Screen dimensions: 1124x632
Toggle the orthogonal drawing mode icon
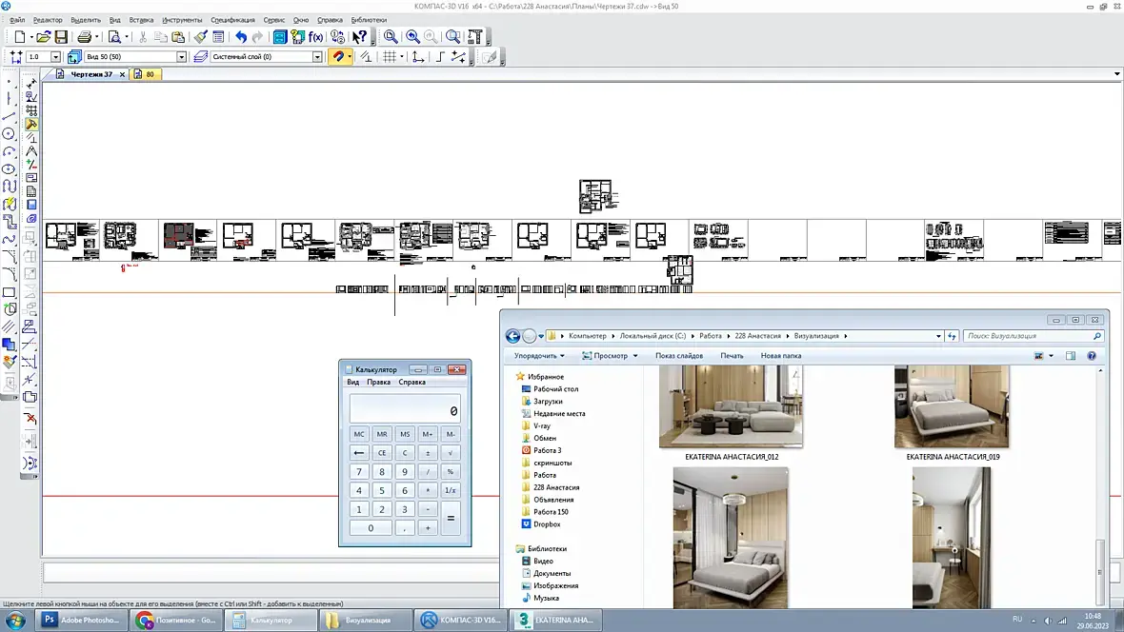pyautogui.click(x=440, y=56)
